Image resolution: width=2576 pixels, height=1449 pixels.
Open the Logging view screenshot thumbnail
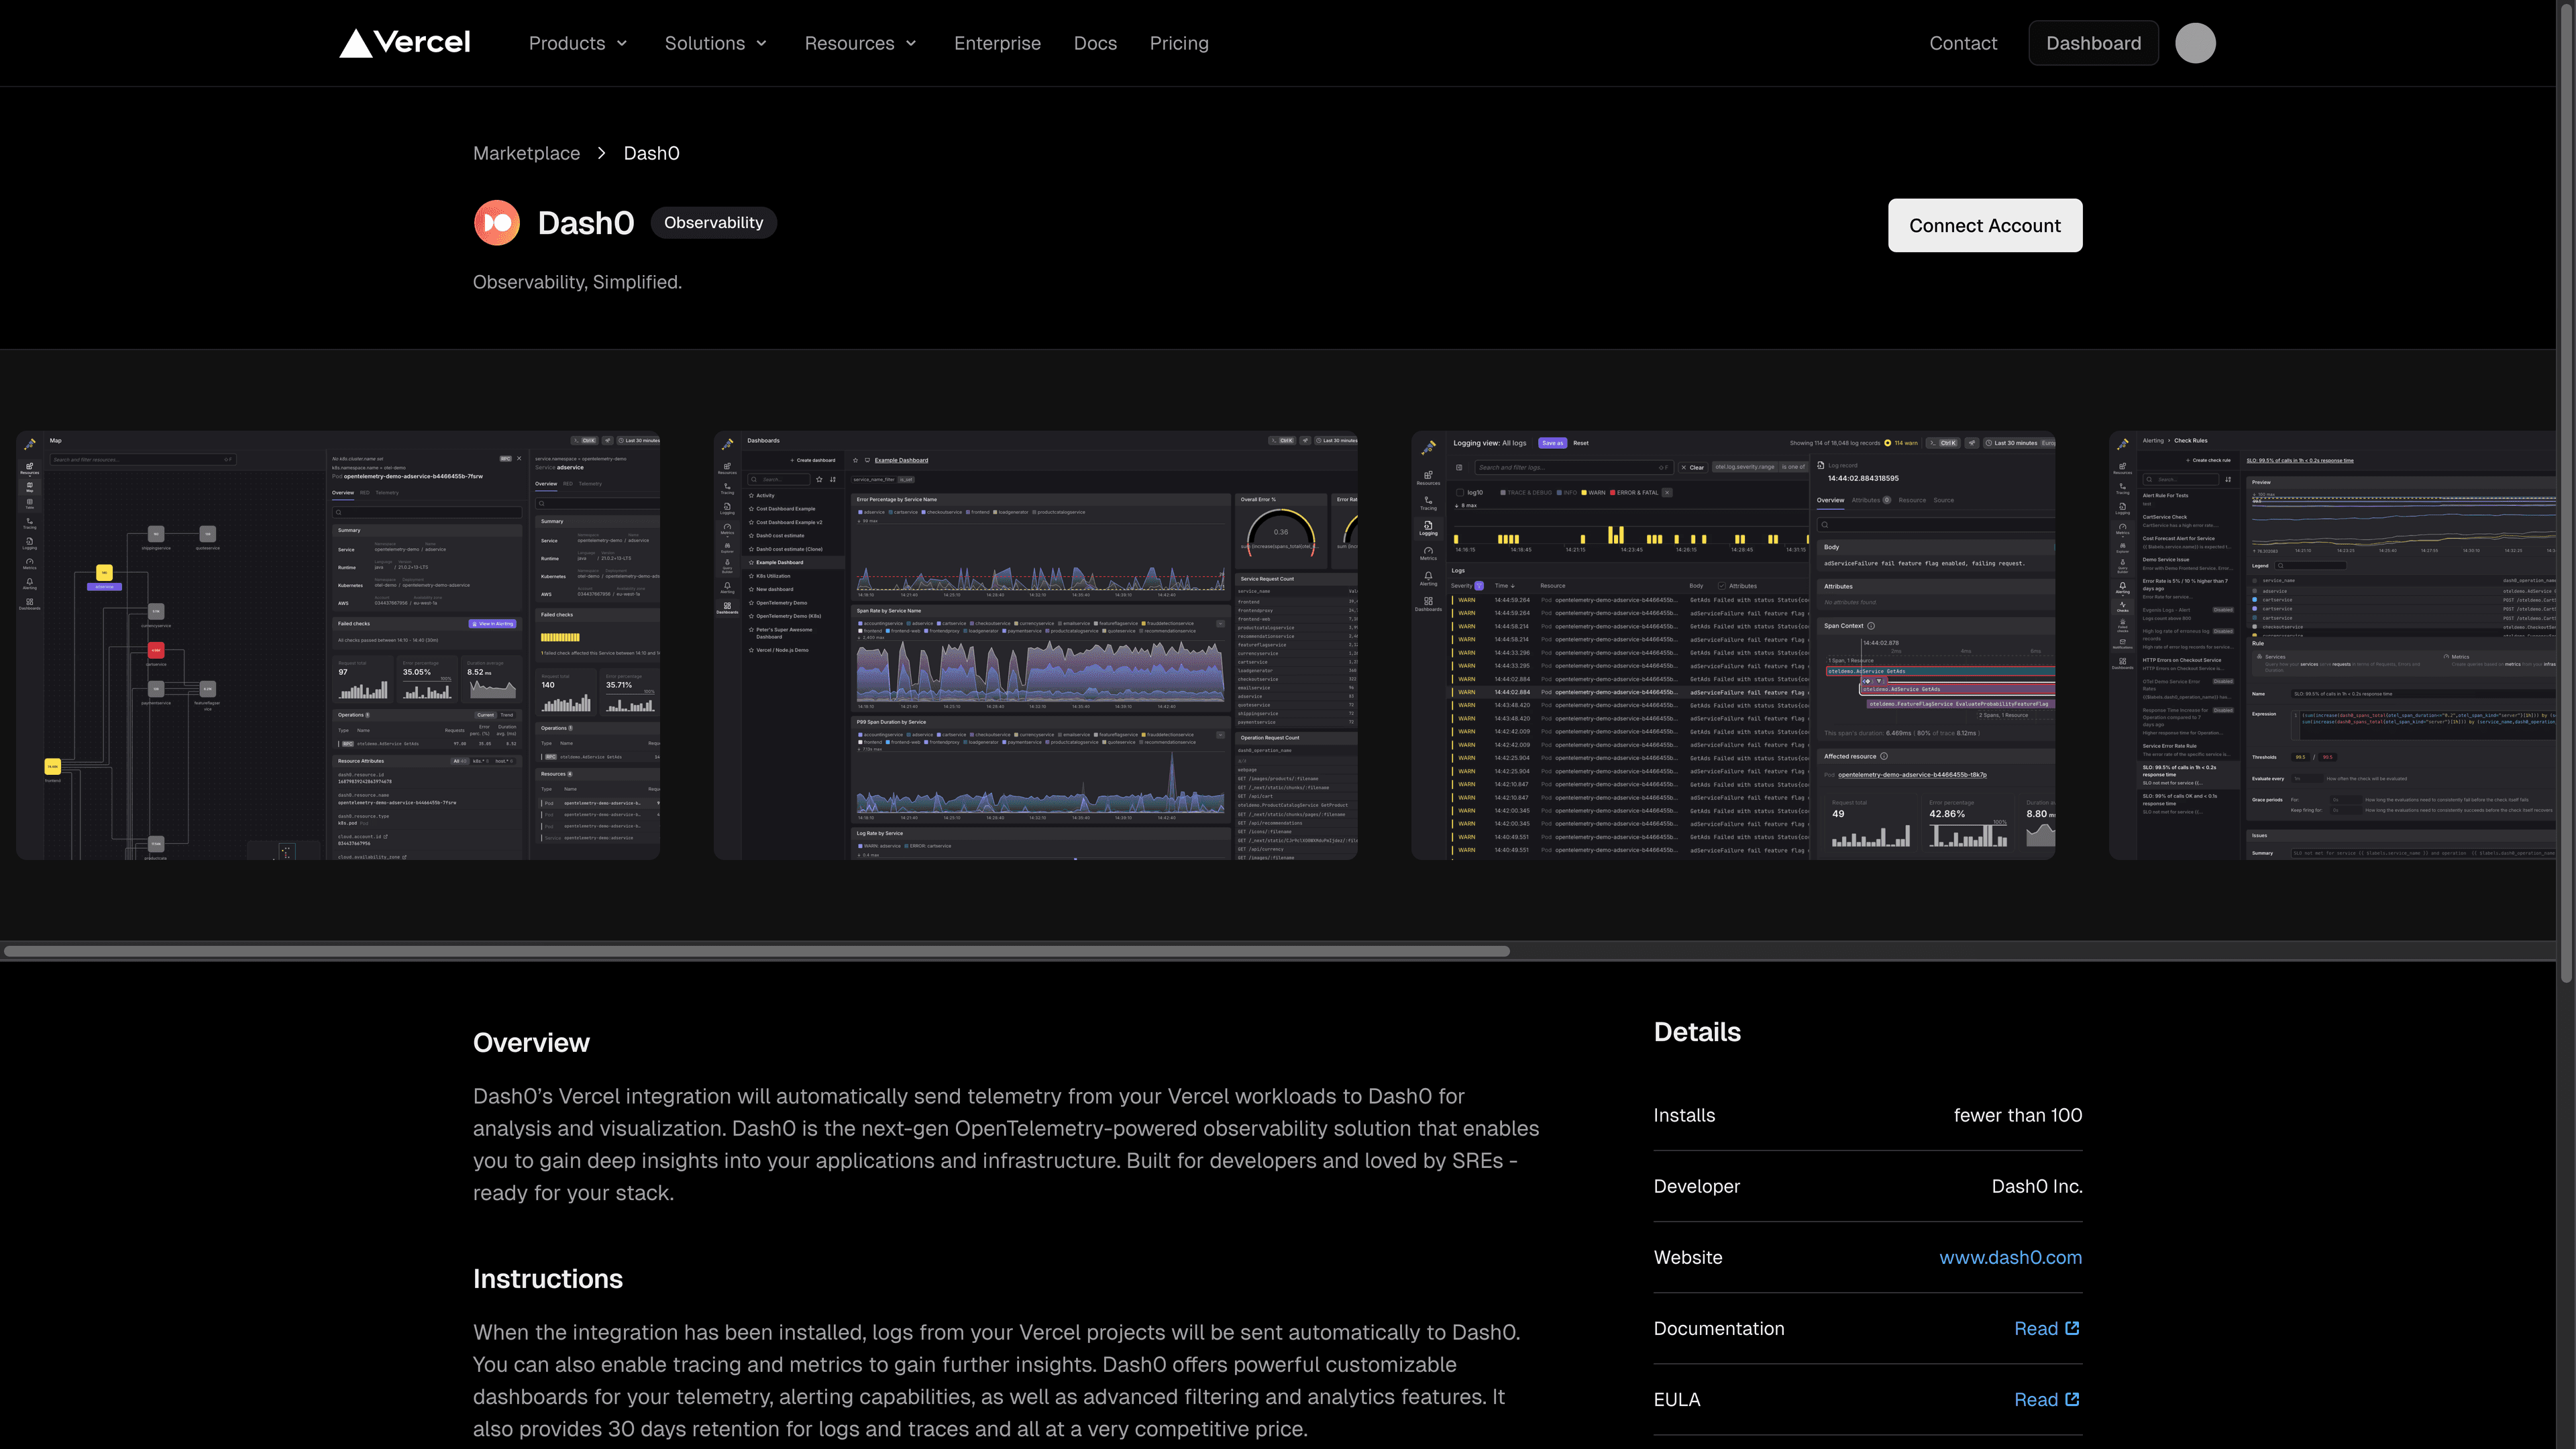click(x=1733, y=645)
